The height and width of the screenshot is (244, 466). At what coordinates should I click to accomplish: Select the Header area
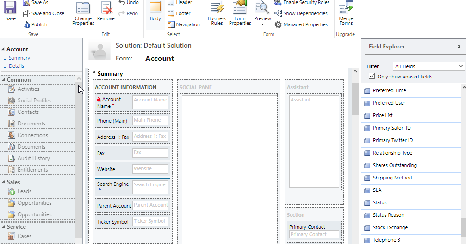coord(180,3)
